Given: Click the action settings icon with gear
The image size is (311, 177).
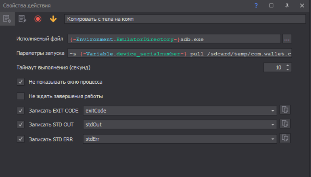Looking at the screenshot, I should (7, 19).
